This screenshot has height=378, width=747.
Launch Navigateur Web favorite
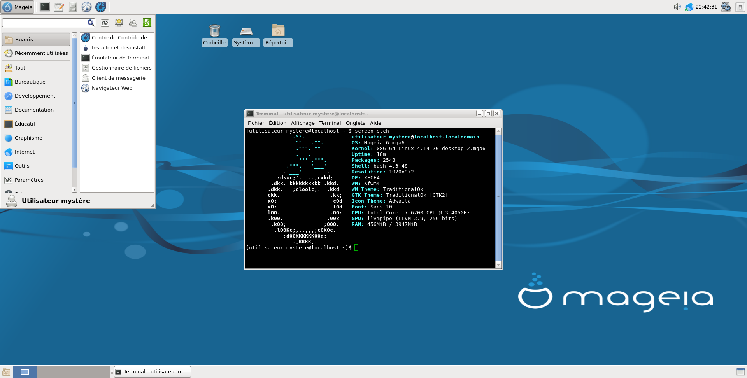[117, 88]
